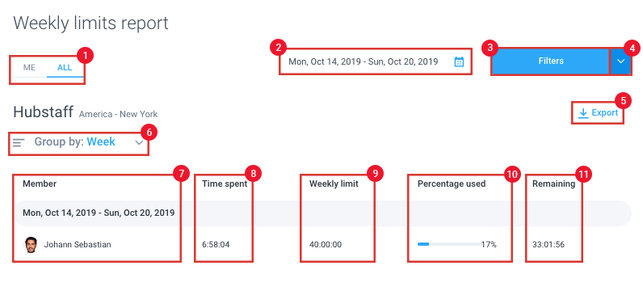Image resolution: width=643 pixels, height=291 pixels.
Task: Click red annotation marker number 2
Action: (x=279, y=48)
